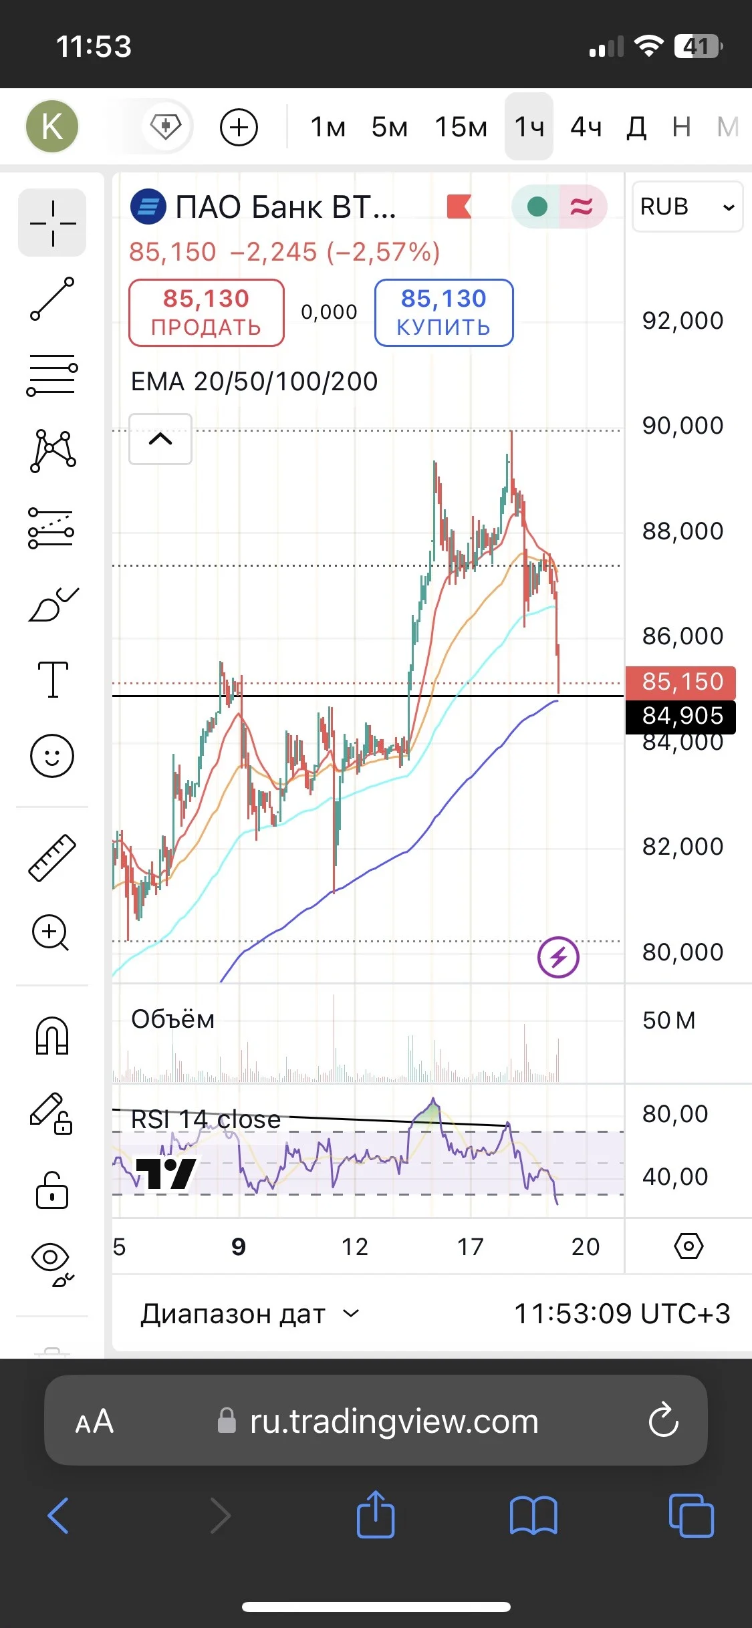752x1628 pixels.
Task: Click the 85,130 КУПИТЬ buy button
Action: pyautogui.click(x=444, y=313)
